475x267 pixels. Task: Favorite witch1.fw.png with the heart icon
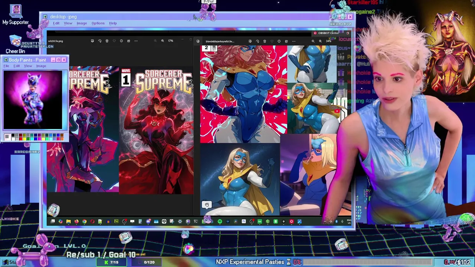(114, 41)
